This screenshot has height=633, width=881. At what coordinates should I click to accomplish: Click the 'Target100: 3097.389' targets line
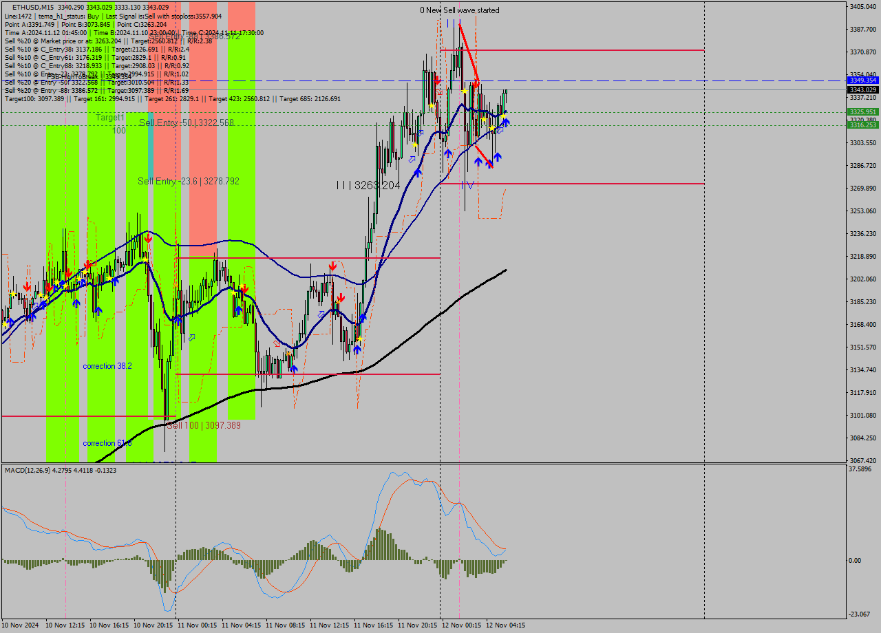172,98
